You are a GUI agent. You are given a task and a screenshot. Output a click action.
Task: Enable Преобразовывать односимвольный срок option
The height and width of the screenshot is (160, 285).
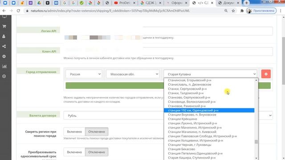(x=74, y=152)
